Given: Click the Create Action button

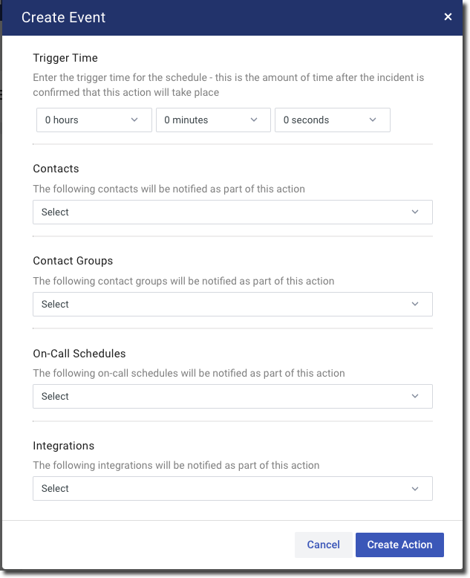Looking at the screenshot, I should click(x=399, y=545).
